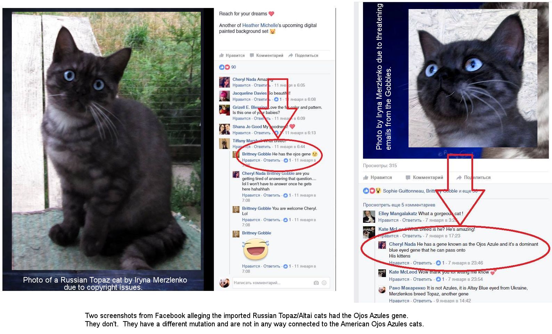Click Cheryl Nada's avatar on Amazing comment

click(224, 82)
